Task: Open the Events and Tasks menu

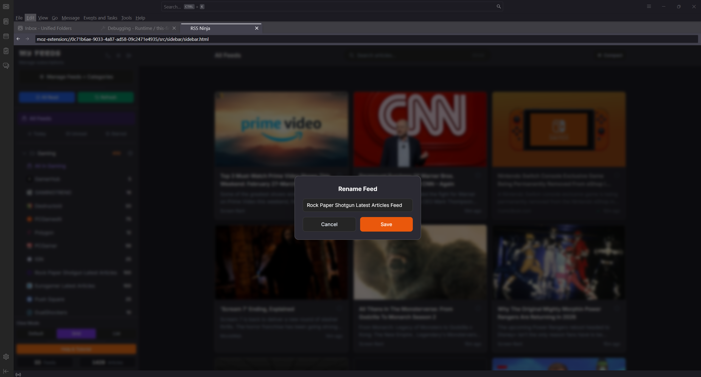Action: (x=100, y=18)
